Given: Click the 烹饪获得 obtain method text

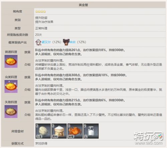Looking at the screenshot, I should [41, 144].
